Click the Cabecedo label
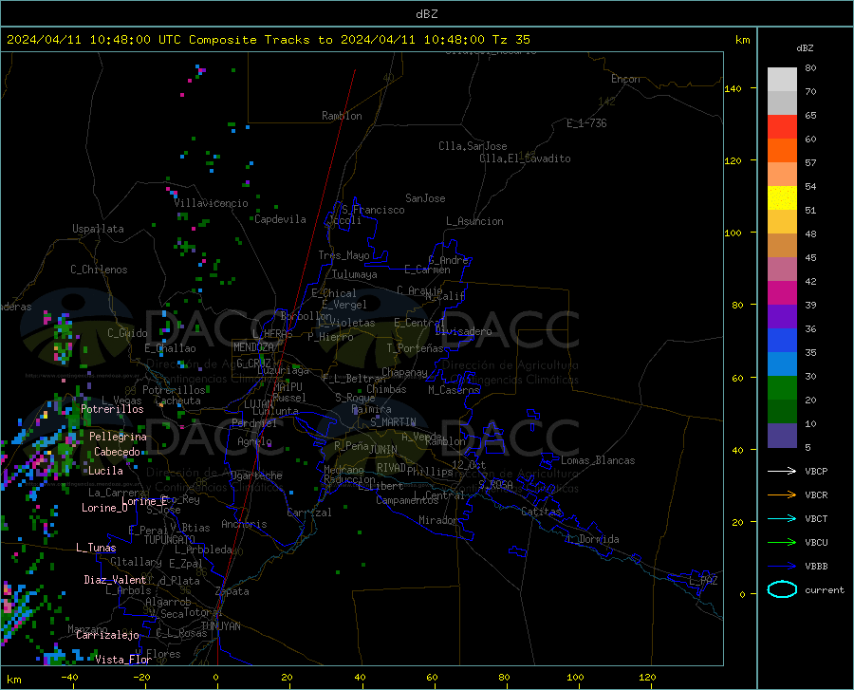 [x=117, y=452]
